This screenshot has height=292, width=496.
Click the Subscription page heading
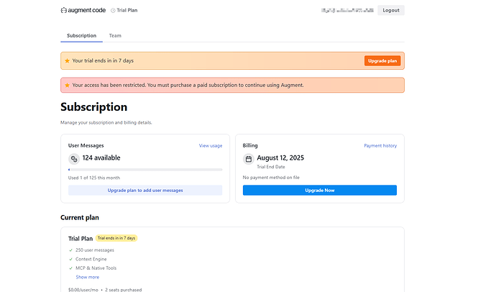(94, 107)
